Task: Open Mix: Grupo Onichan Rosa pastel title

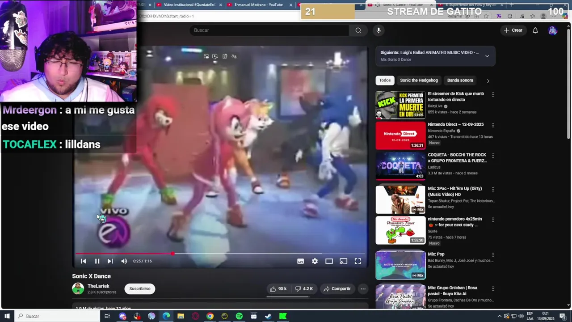Action: pos(453,291)
